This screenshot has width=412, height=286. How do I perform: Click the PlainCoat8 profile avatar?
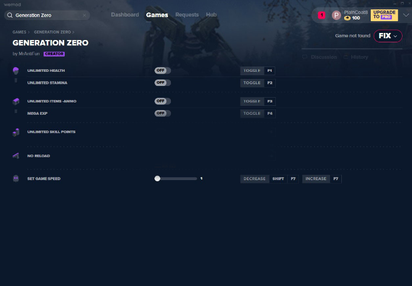(336, 15)
